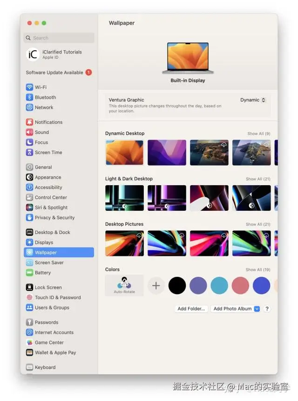Select the teal Light & Dark wallpaper
The height and width of the screenshot is (401, 298).
click(x=124, y=198)
